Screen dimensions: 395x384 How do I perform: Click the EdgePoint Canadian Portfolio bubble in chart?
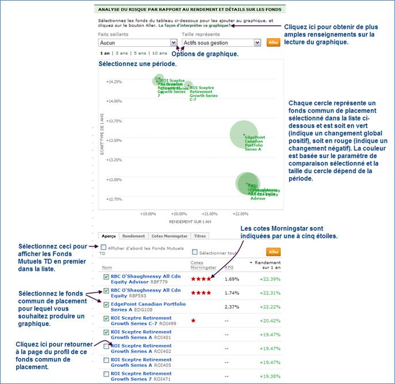tap(246, 134)
